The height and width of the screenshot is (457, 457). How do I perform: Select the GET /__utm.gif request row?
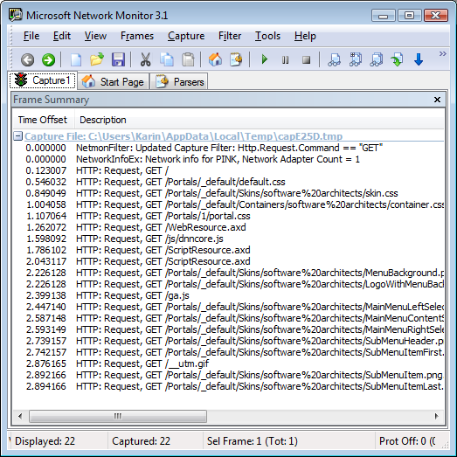(x=229, y=364)
